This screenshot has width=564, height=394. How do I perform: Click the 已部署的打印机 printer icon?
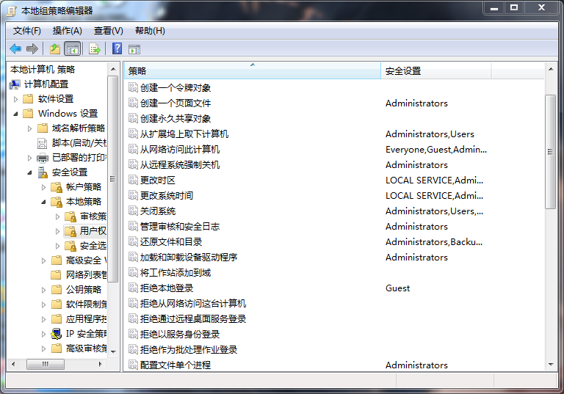(43, 158)
